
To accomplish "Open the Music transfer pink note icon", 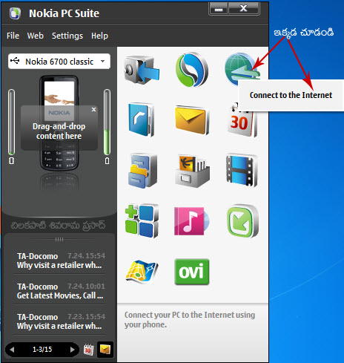I will pyautogui.click(x=192, y=221).
